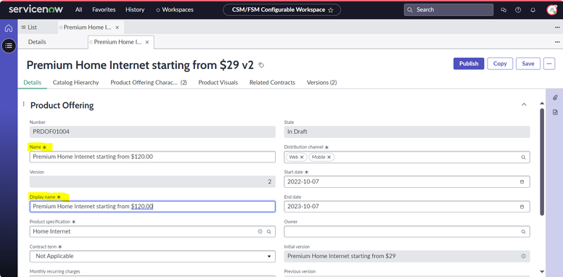Select the green underlined Details record tab

tap(33, 83)
